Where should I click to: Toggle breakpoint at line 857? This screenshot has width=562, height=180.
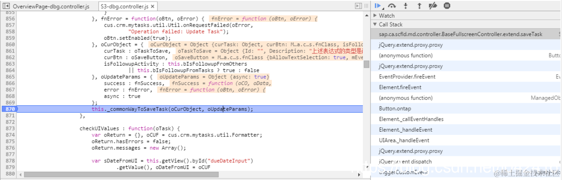tap(10, 25)
